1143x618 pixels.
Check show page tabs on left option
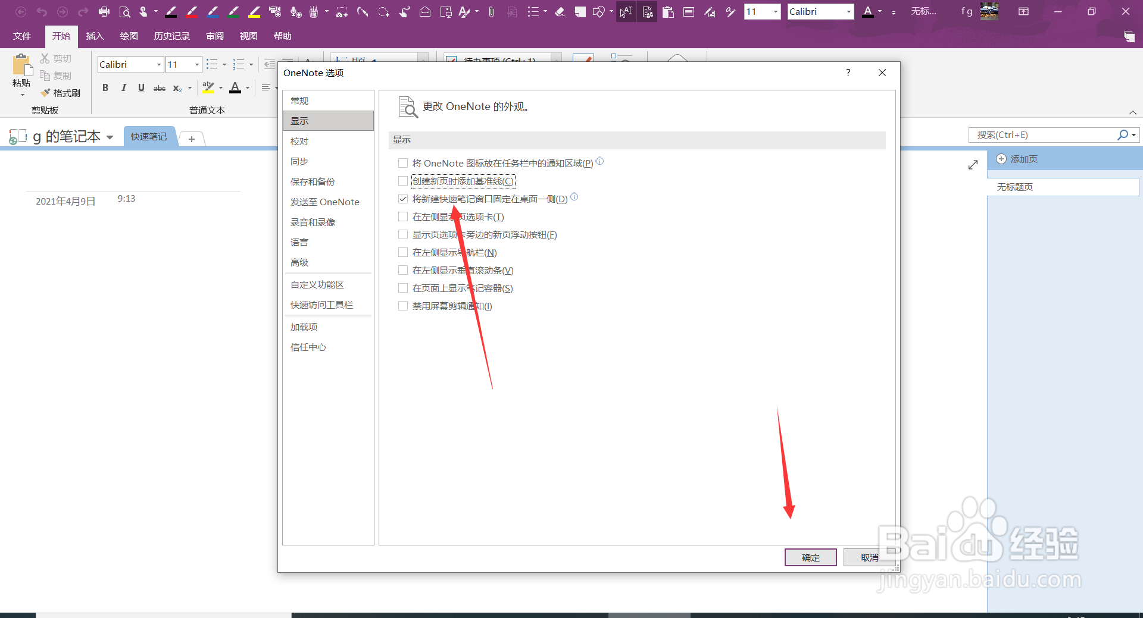403,217
